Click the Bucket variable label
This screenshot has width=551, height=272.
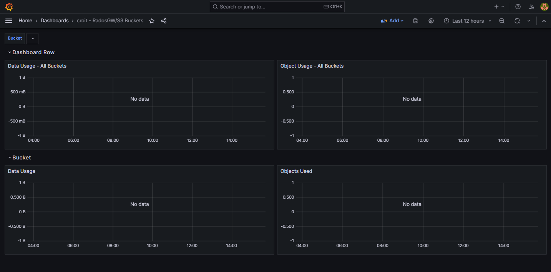15,38
